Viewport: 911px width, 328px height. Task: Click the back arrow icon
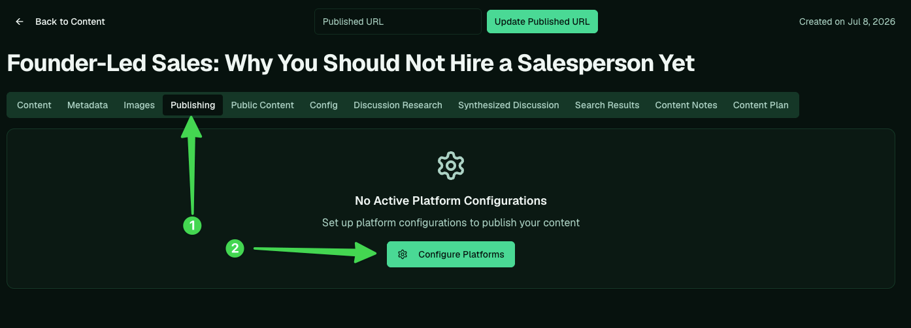click(x=20, y=22)
